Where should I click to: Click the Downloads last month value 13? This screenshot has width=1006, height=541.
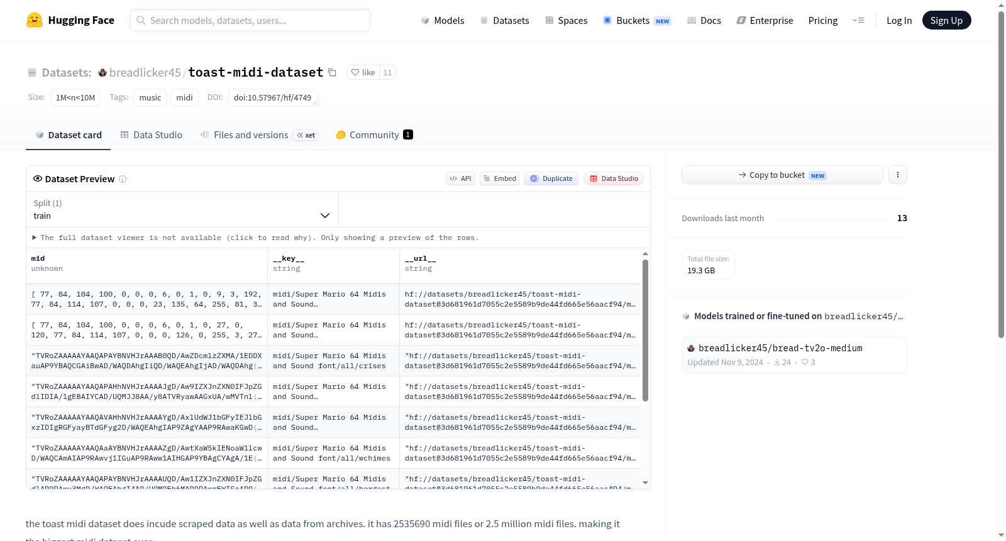click(902, 218)
